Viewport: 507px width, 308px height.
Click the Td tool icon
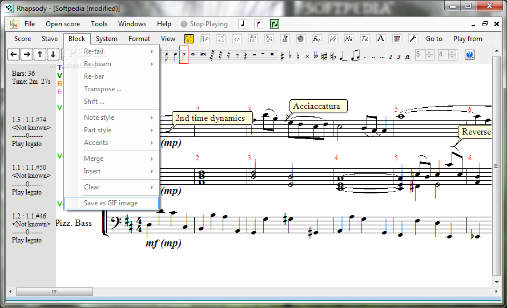365,39
